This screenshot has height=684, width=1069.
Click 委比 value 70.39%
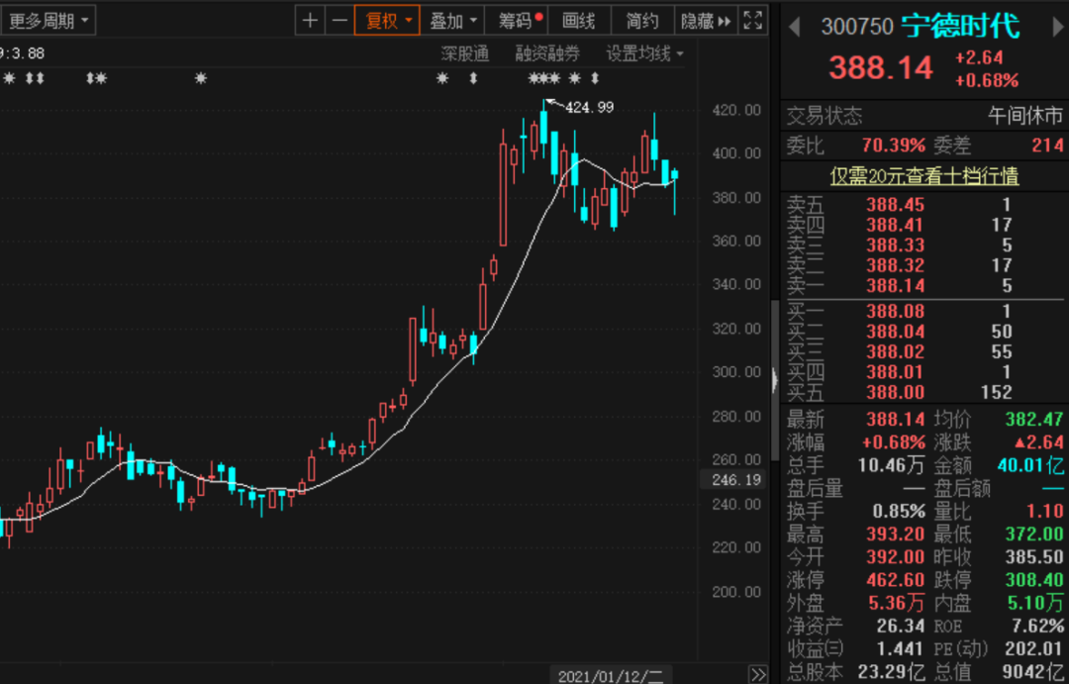[x=893, y=146]
